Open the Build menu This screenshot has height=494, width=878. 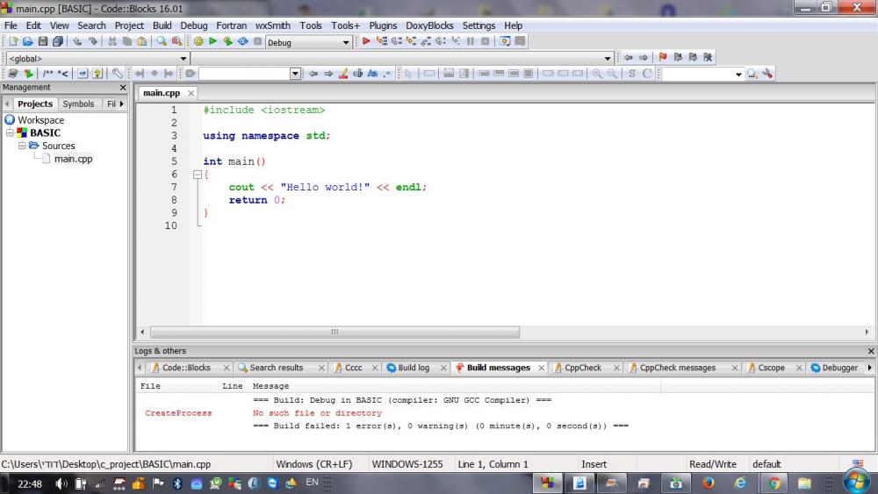click(162, 25)
